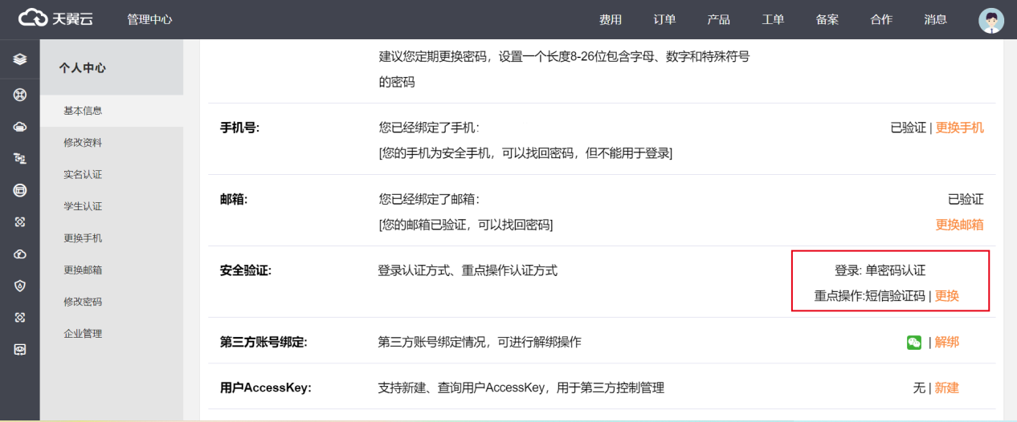Screen dimensions: 1017x422
Task: Click the text 登录认证方式、重点操作认证方式
Action: [468, 271]
